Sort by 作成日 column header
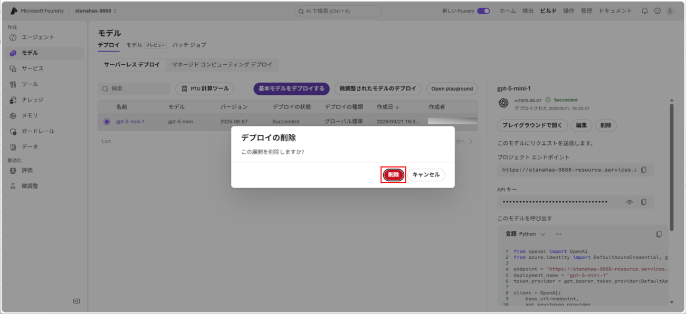This screenshot has width=686, height=314. [x=388, y=107]
